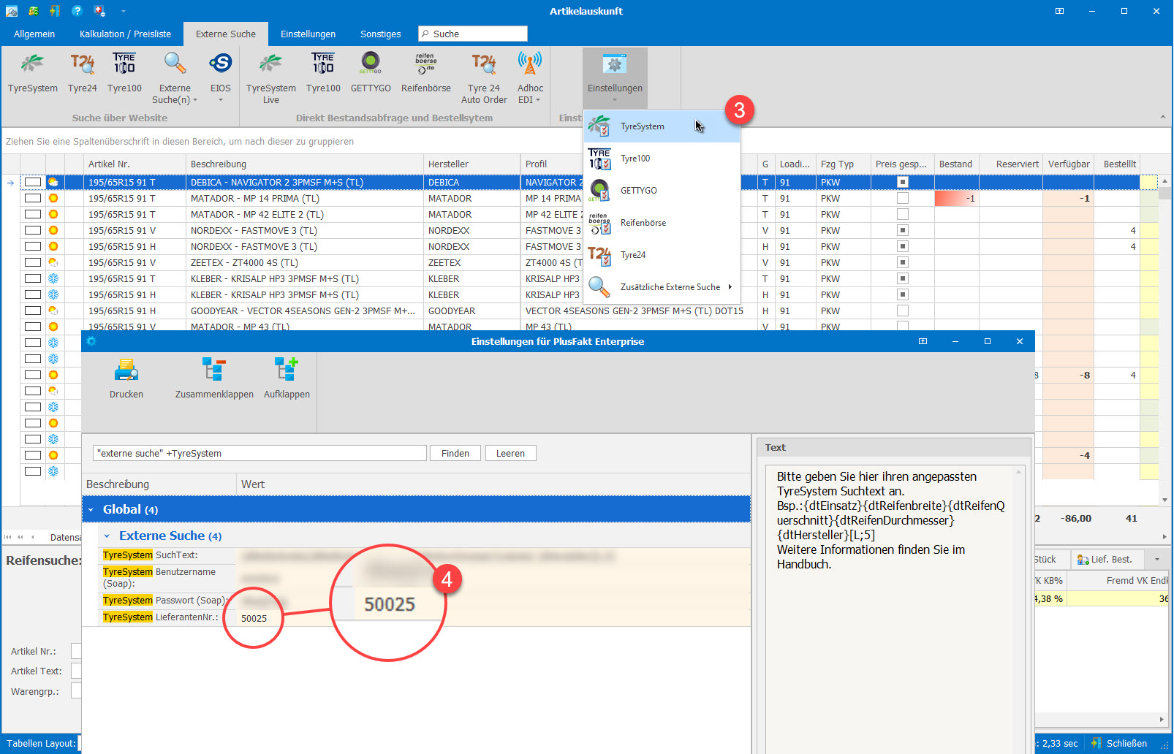Tick row selector box for NORDEXX H row

point(33,246)
